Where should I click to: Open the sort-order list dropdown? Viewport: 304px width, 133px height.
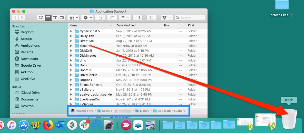[x=124, y=18]
